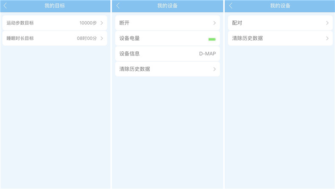Select the 睡眠时长目标 label
This screenshot has height=189, width=335.
[20, 38]
